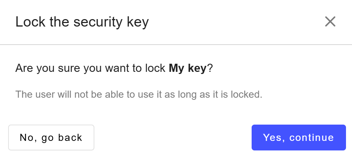352x160 pixels.
Task: Choose the white No, go back option
Action: coord(51,137)
